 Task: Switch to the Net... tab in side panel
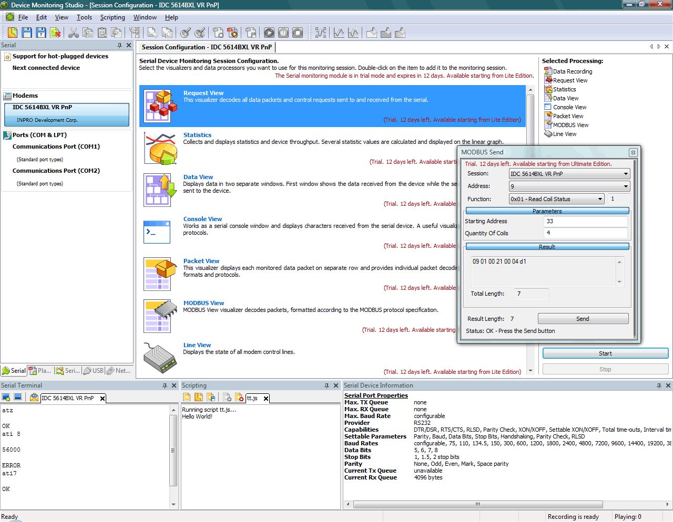[x=119, y=371]
